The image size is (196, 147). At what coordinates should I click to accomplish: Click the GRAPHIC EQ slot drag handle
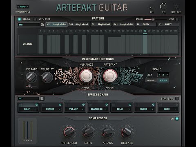point(90,105)
